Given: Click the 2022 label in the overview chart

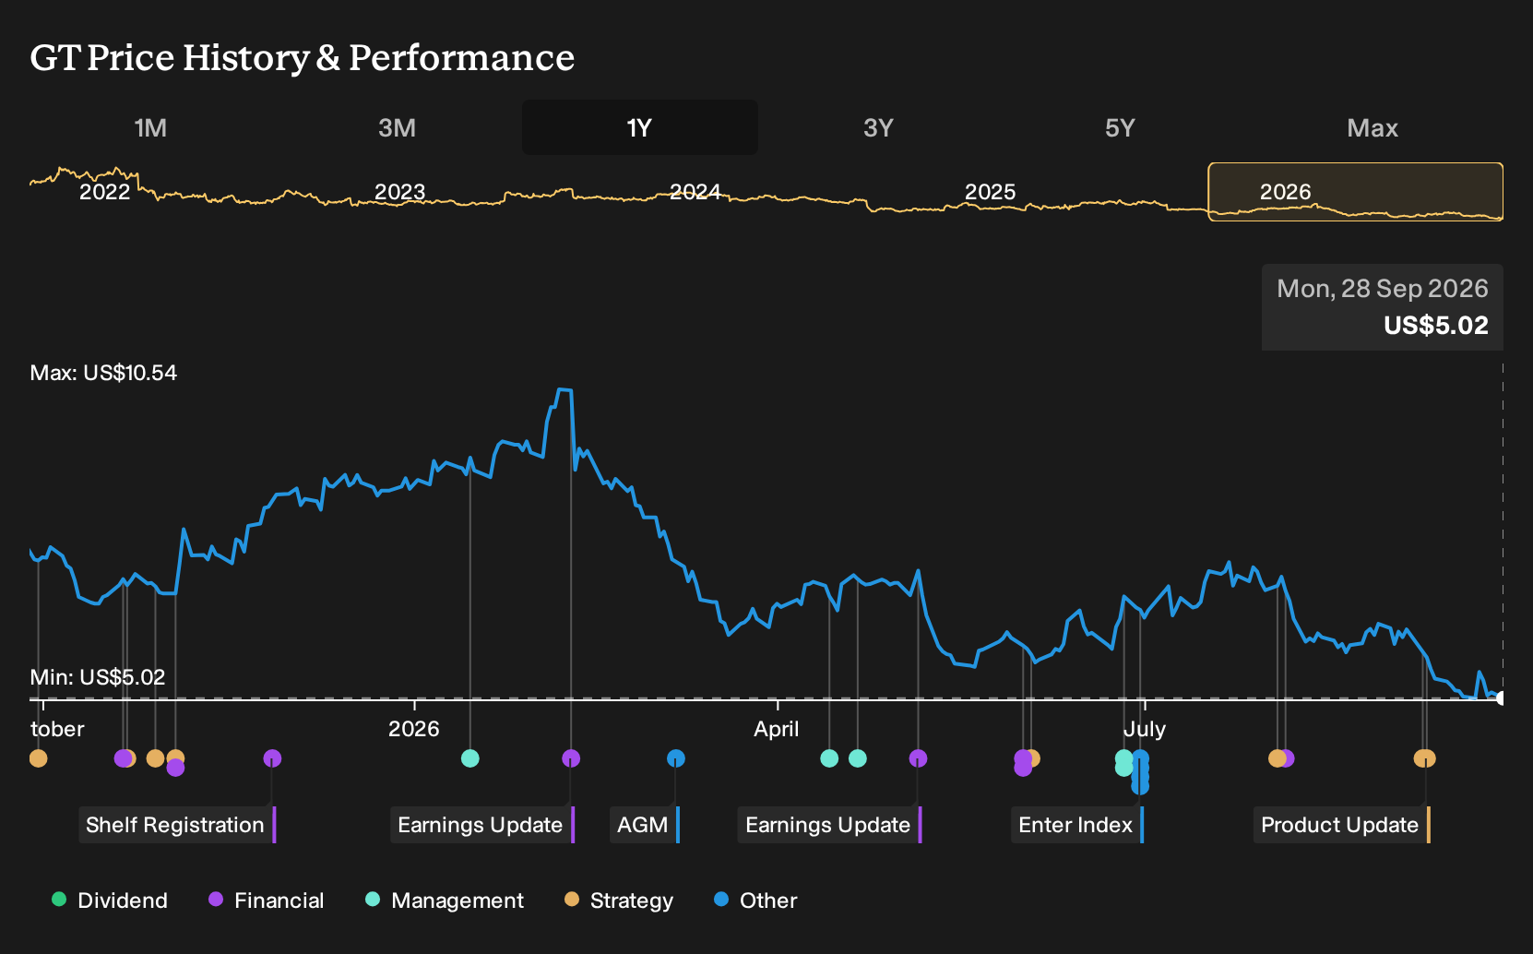Looking at the screenshot, I should [x=105, y=192].
